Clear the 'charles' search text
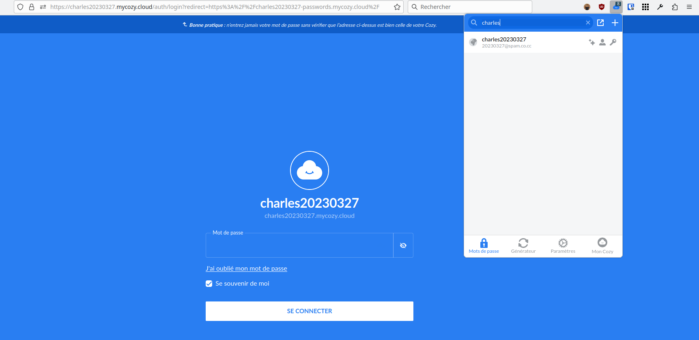The width and height of the screenshot is (699, 340). pyautogui.click(x=588, y=23)
